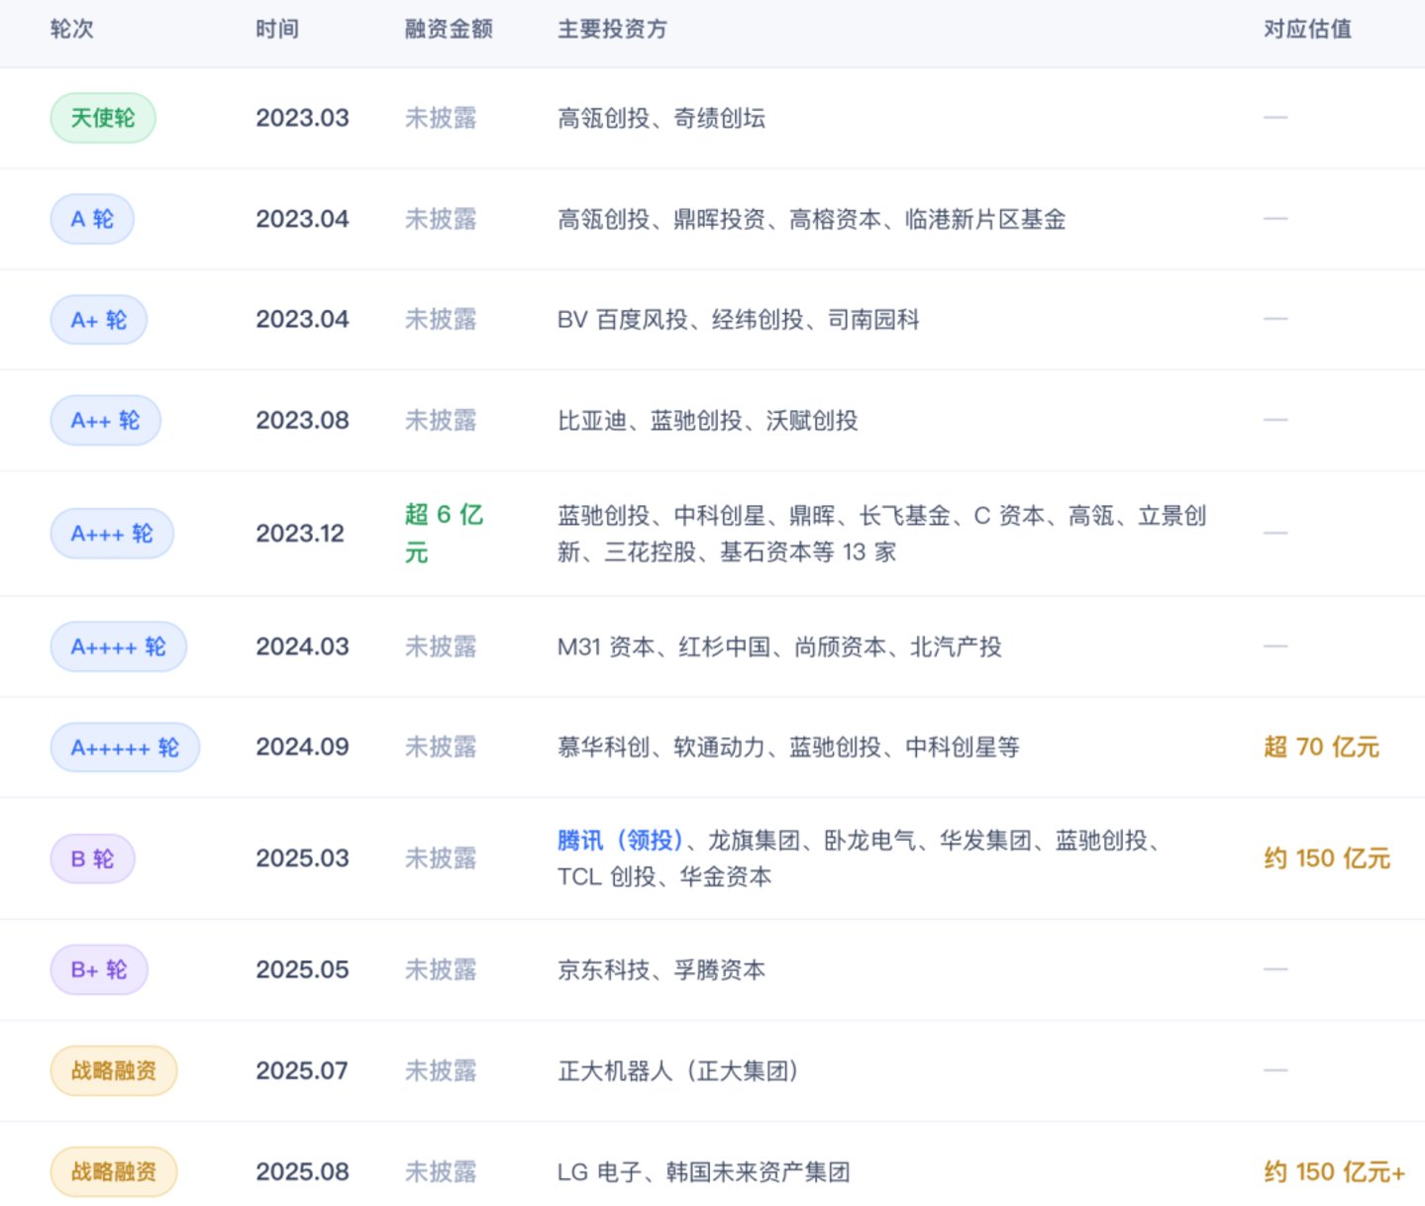Screen dimensions: 1425x1206
Task: Click 未披露 in the 天使轮 row
Action: tap(441, 118)
